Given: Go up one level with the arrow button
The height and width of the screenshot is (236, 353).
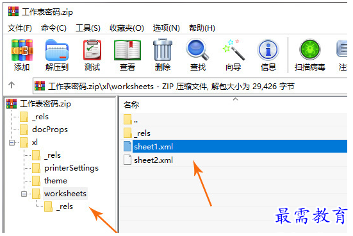Looking at the screenshot, I should point(12,85).
